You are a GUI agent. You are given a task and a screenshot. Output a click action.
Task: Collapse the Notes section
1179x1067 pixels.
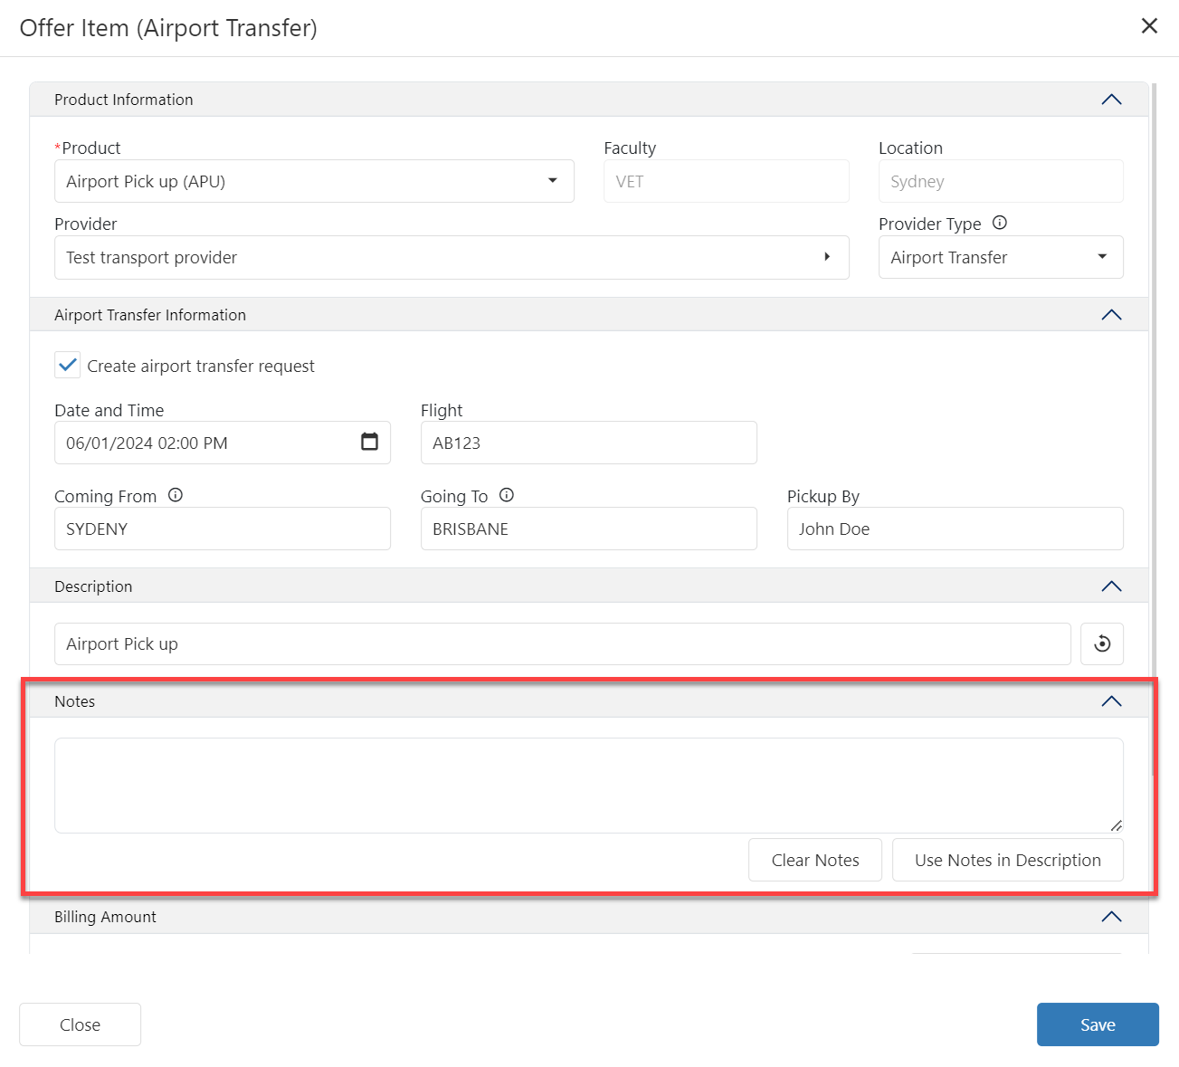[x=1111, y=701]
